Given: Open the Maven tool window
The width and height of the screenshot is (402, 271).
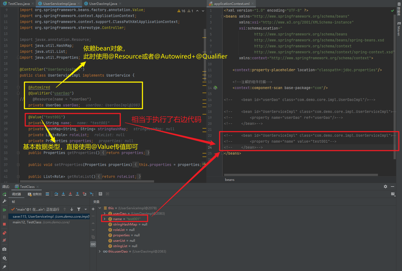Looking at the screenshot, I should 399,29.
